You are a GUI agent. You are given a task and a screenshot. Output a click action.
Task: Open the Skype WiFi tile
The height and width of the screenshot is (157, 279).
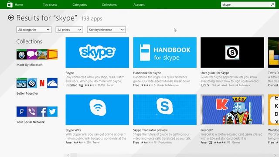tap(97, 109)
